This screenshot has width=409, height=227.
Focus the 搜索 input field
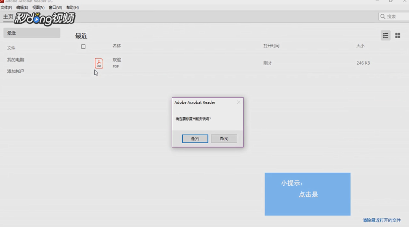coord(394,16)
